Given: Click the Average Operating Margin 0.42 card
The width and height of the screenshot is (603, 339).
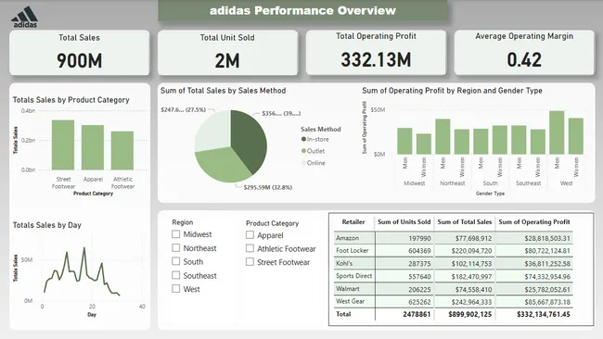Looking at the screenshot, I should coord(524,53).
